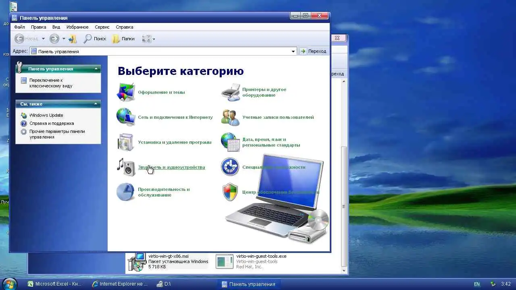
Task: Open Сеть и подключения к Интернету link
Action: (x=175, y=117)
